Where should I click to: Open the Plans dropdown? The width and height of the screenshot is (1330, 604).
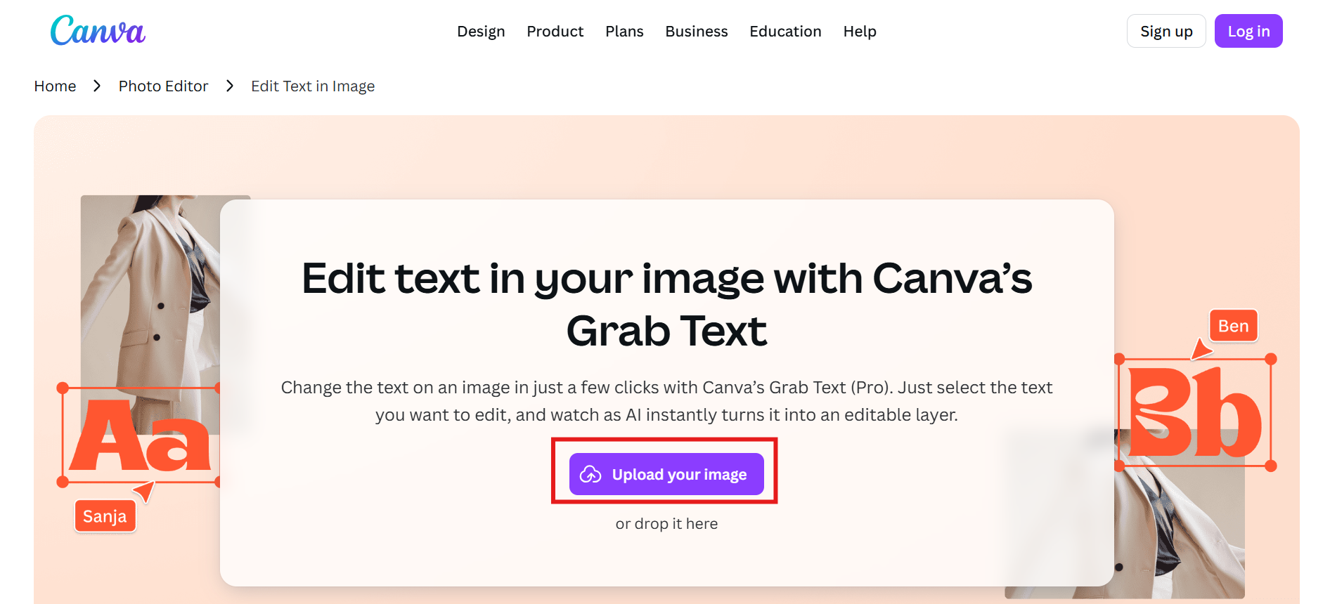point(624,31)
